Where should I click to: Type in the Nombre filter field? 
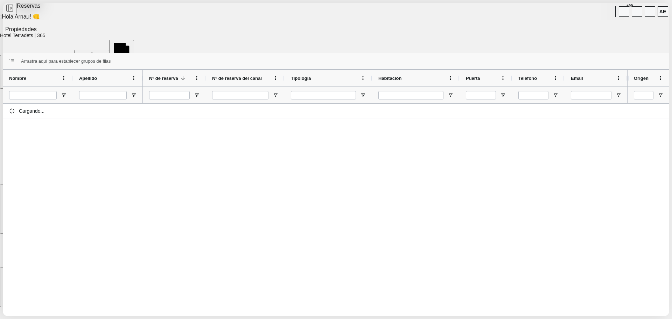[x=33, y=95]
